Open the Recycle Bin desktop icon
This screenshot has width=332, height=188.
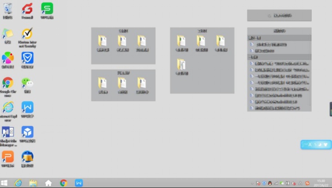[8, 9]
